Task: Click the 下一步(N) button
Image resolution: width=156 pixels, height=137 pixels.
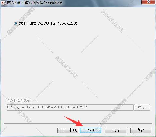Action: click(x=90, y=130)
